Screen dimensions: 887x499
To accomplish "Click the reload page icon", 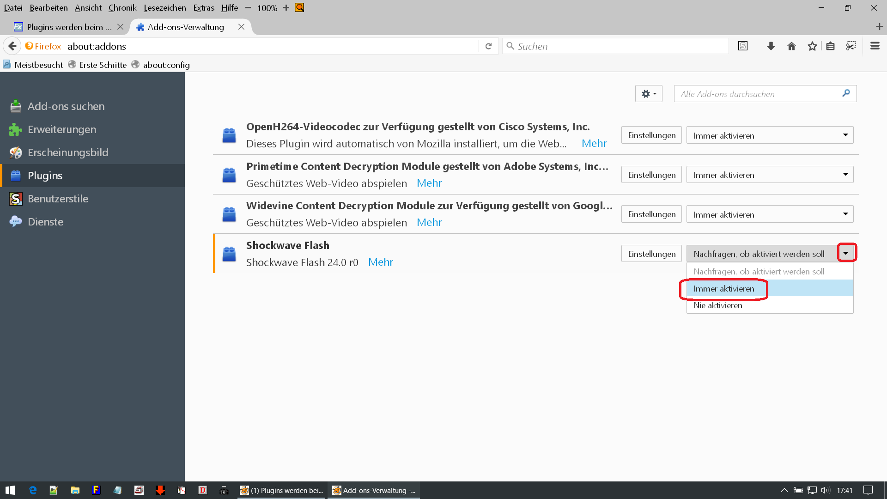I will 488,46.
